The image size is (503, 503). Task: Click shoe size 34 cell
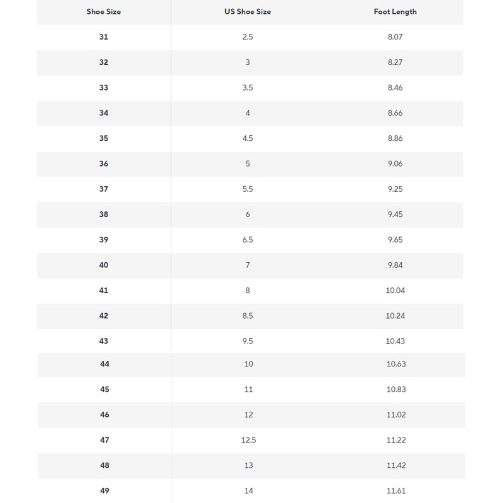click(x=104, y=113)
